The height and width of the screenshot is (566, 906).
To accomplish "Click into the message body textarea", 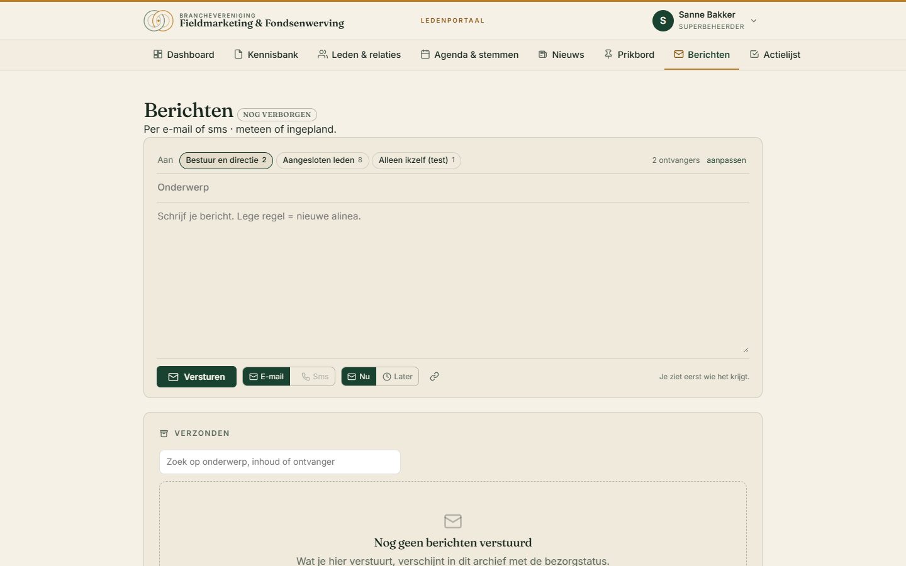I will (x=453, y=280).
